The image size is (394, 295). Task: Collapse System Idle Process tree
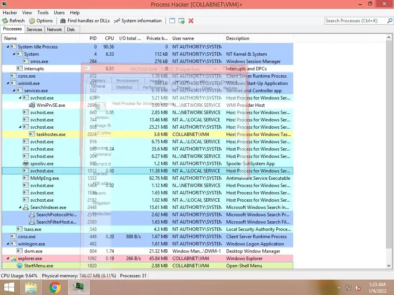8,46
